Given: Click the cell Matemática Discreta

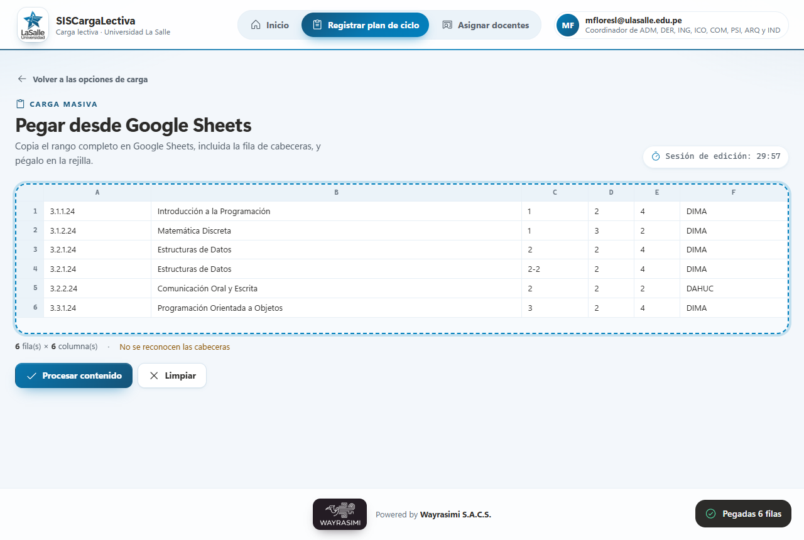Looking at the screenshot, I should pyautogui.click(x=337, y=230).
